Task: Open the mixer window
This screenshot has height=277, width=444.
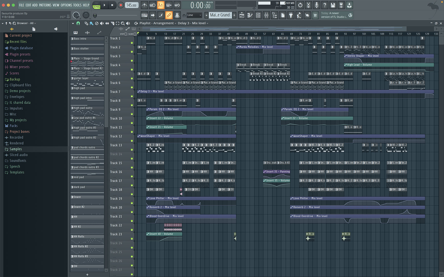Action: (x=266, y=15)
